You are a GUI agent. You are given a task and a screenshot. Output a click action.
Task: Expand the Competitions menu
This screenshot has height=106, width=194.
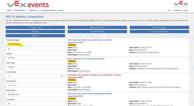click(21, 10)
